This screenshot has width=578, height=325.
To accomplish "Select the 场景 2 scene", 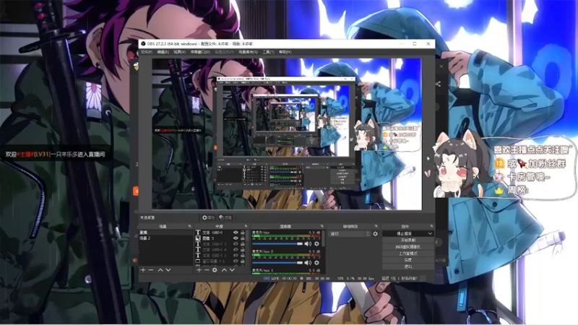I will (x=166, y=238).
